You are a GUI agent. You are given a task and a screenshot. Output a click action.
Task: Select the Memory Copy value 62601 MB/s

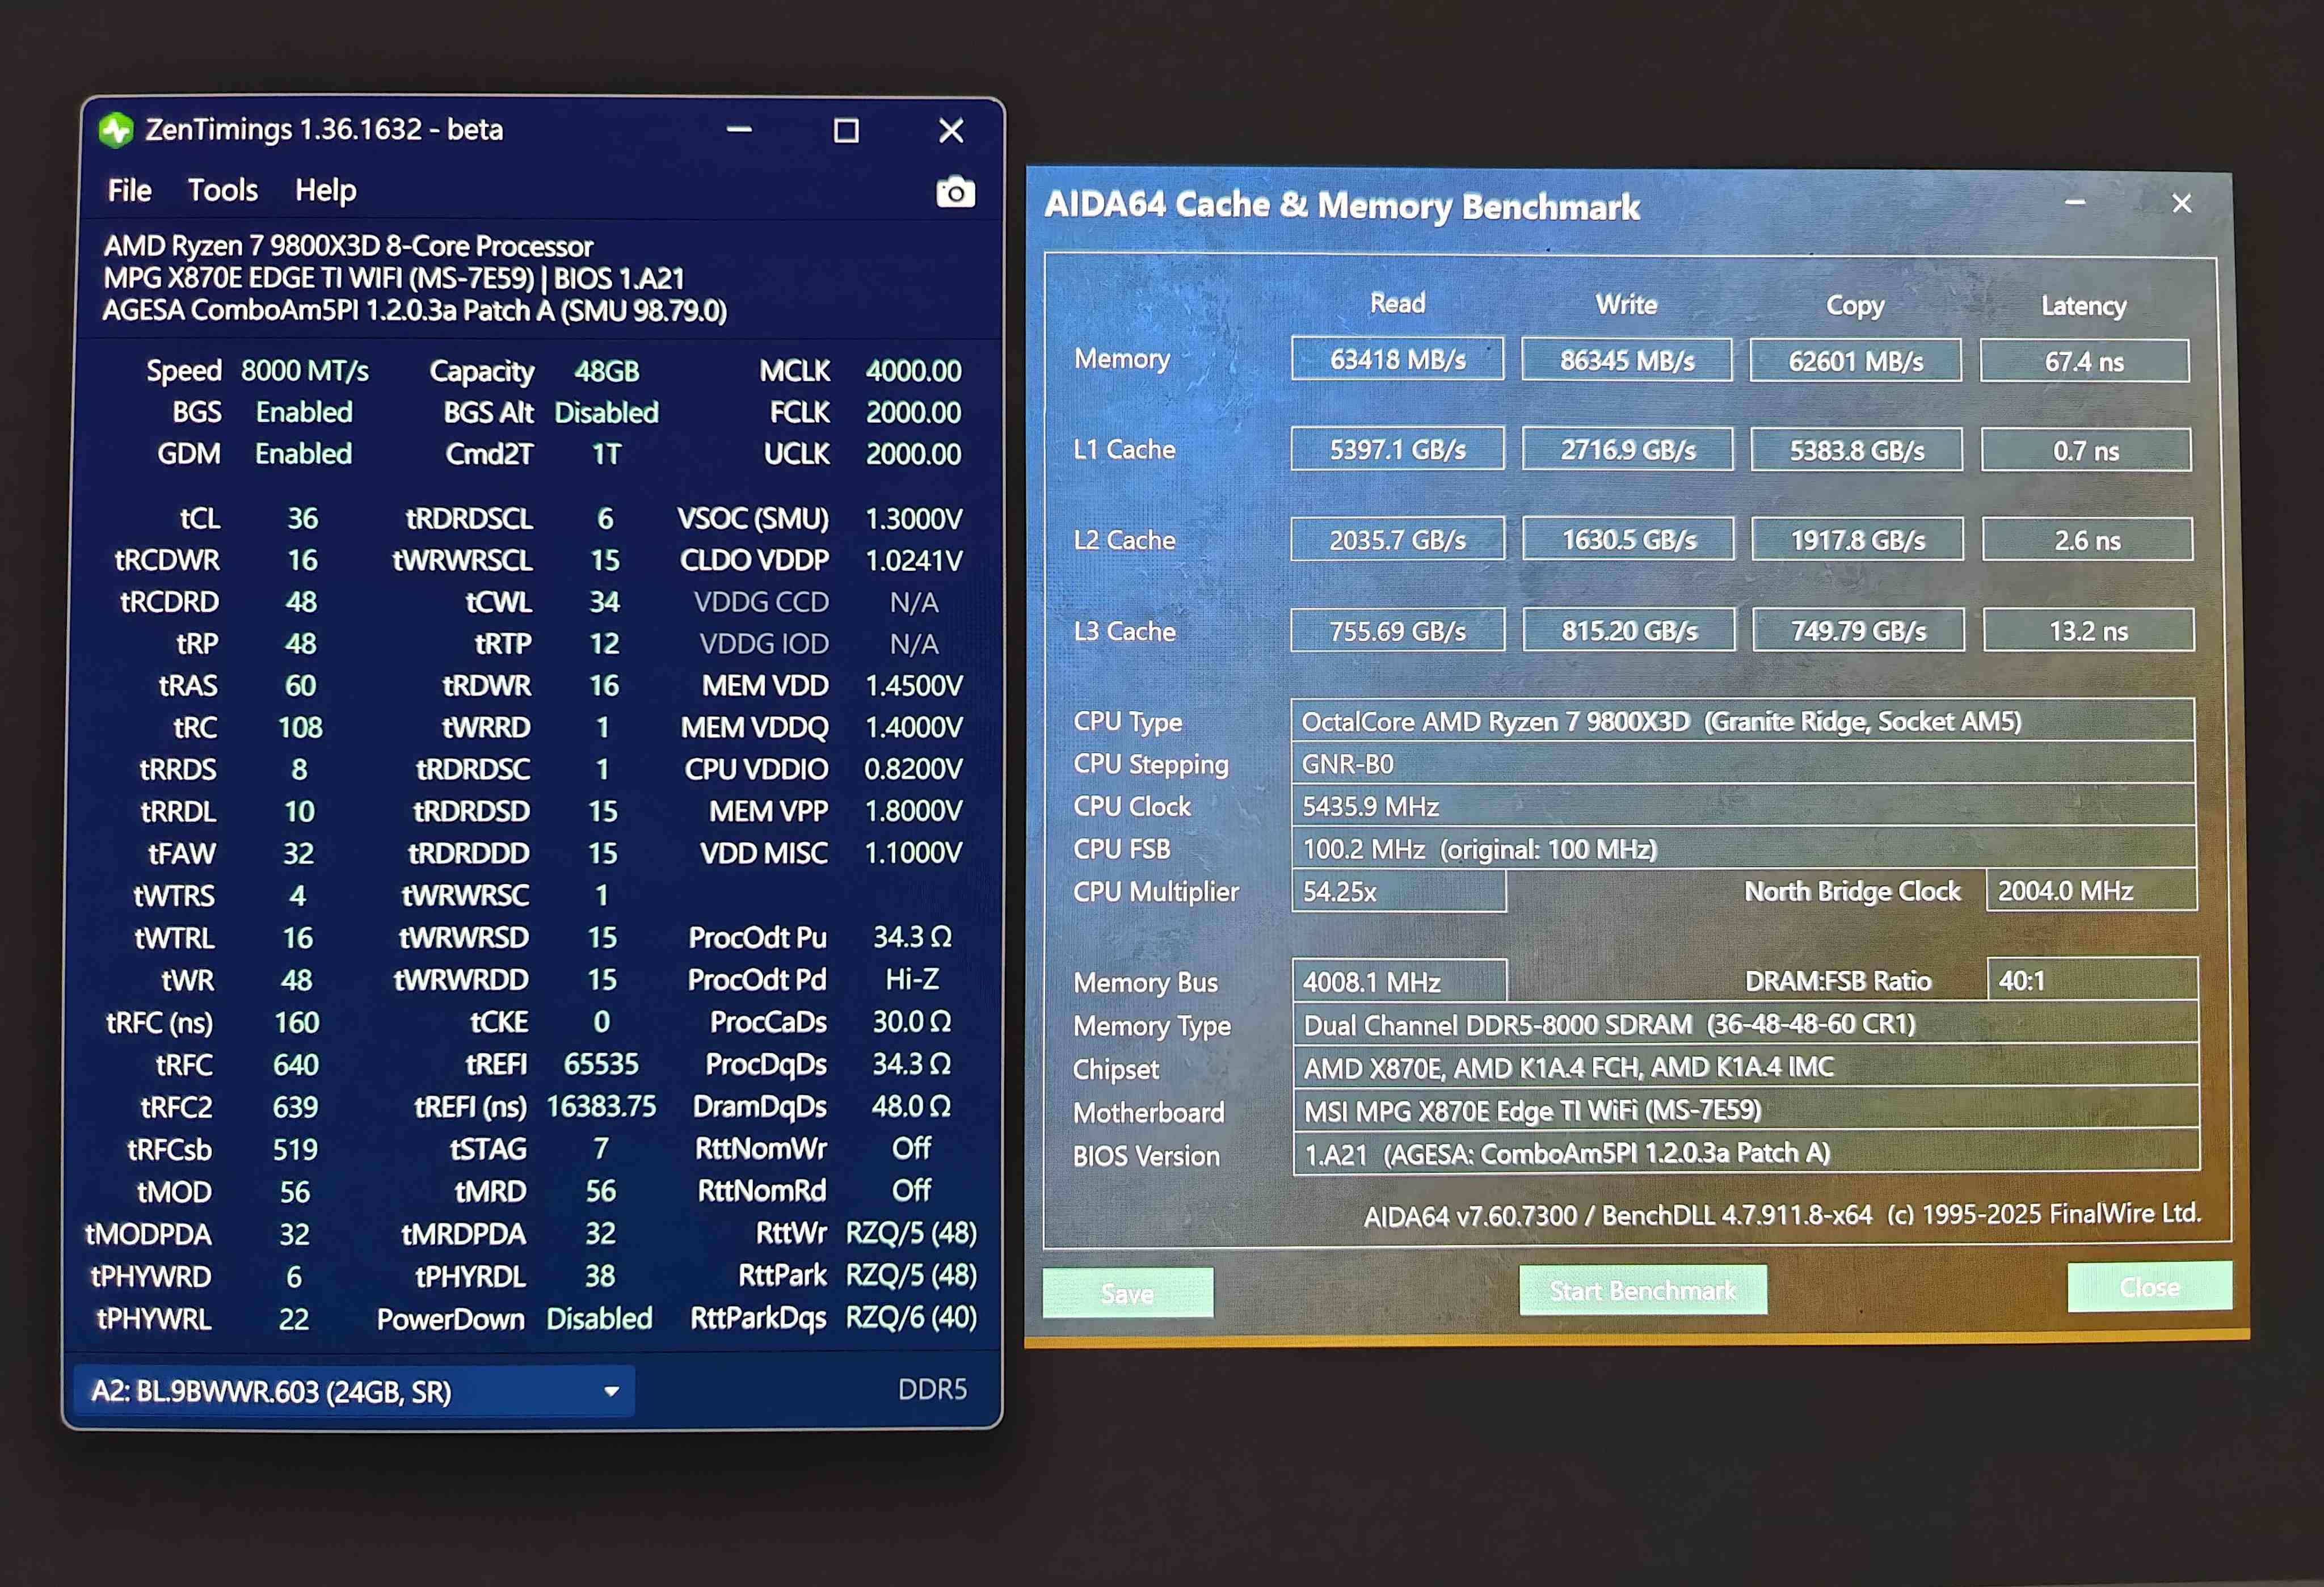[1856, 361]
